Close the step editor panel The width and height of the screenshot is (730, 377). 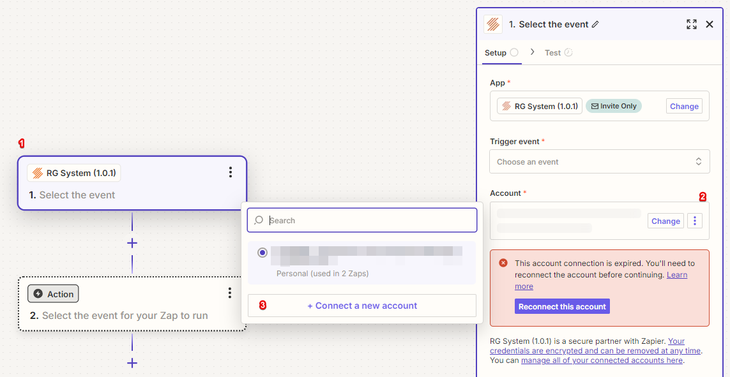pyautogui.click(x=710, y=24)
